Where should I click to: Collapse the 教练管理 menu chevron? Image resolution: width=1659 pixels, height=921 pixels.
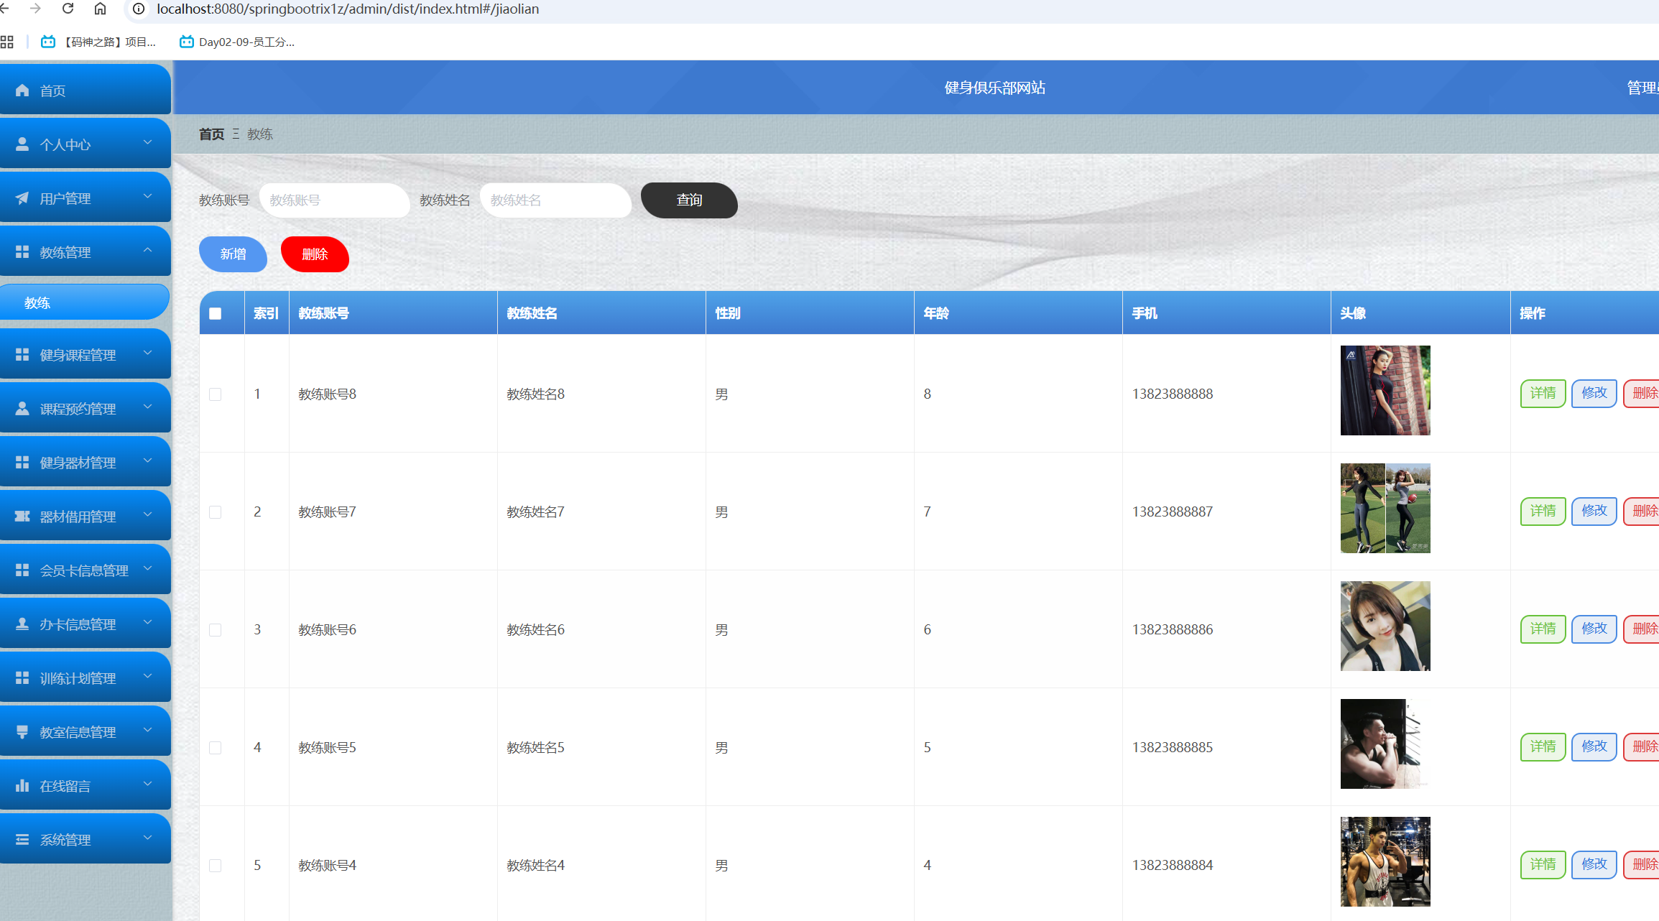tap(148, 250)
